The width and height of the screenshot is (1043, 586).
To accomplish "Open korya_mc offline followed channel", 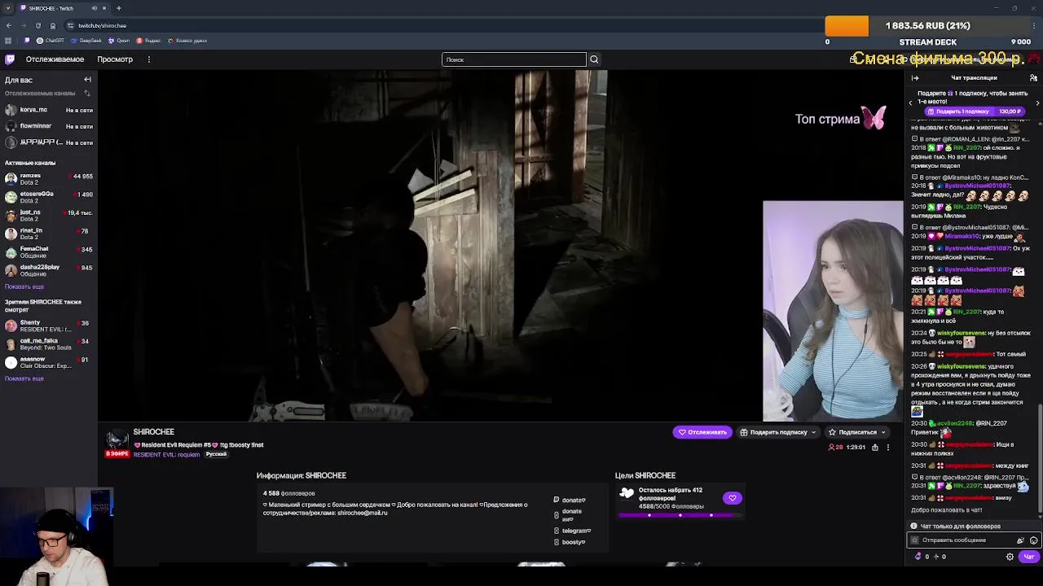I will tap(49, 110).
